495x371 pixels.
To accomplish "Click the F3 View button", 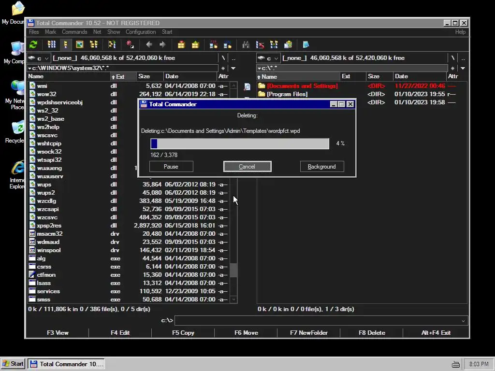I will [x=58, y=333].
